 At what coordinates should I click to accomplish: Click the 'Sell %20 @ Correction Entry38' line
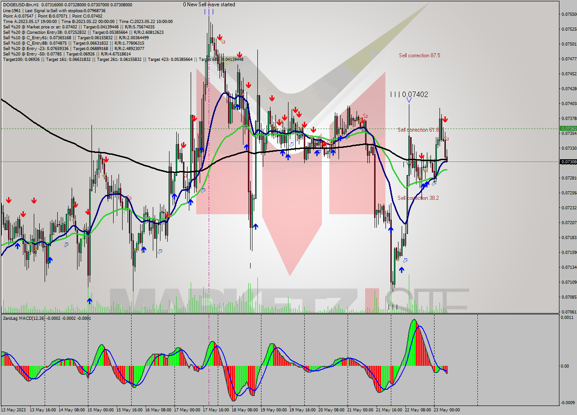click(83, 32)
